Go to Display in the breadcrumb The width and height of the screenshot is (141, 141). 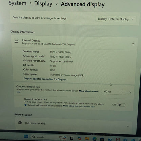[43, 4]
